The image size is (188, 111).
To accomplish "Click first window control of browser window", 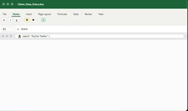I will pos(3,36).
